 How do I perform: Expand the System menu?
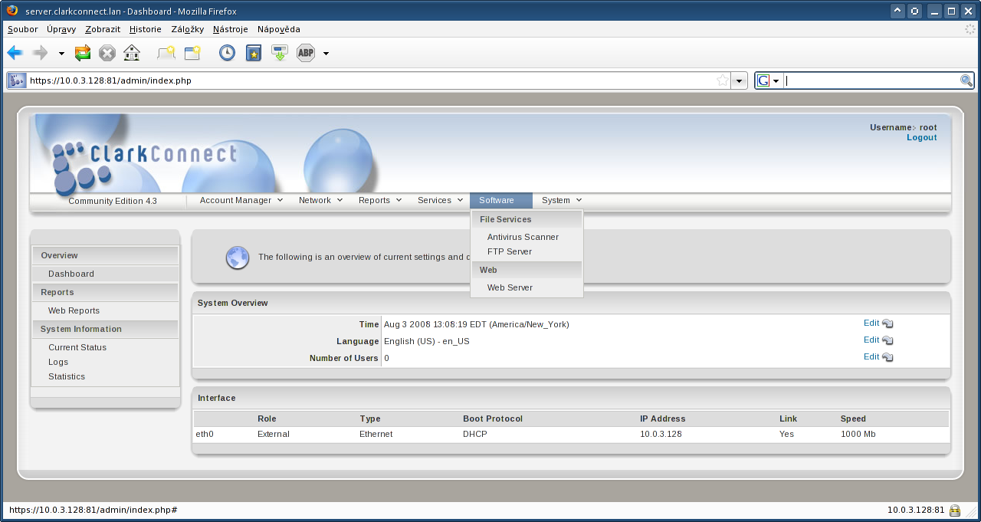tap(562, 201)
